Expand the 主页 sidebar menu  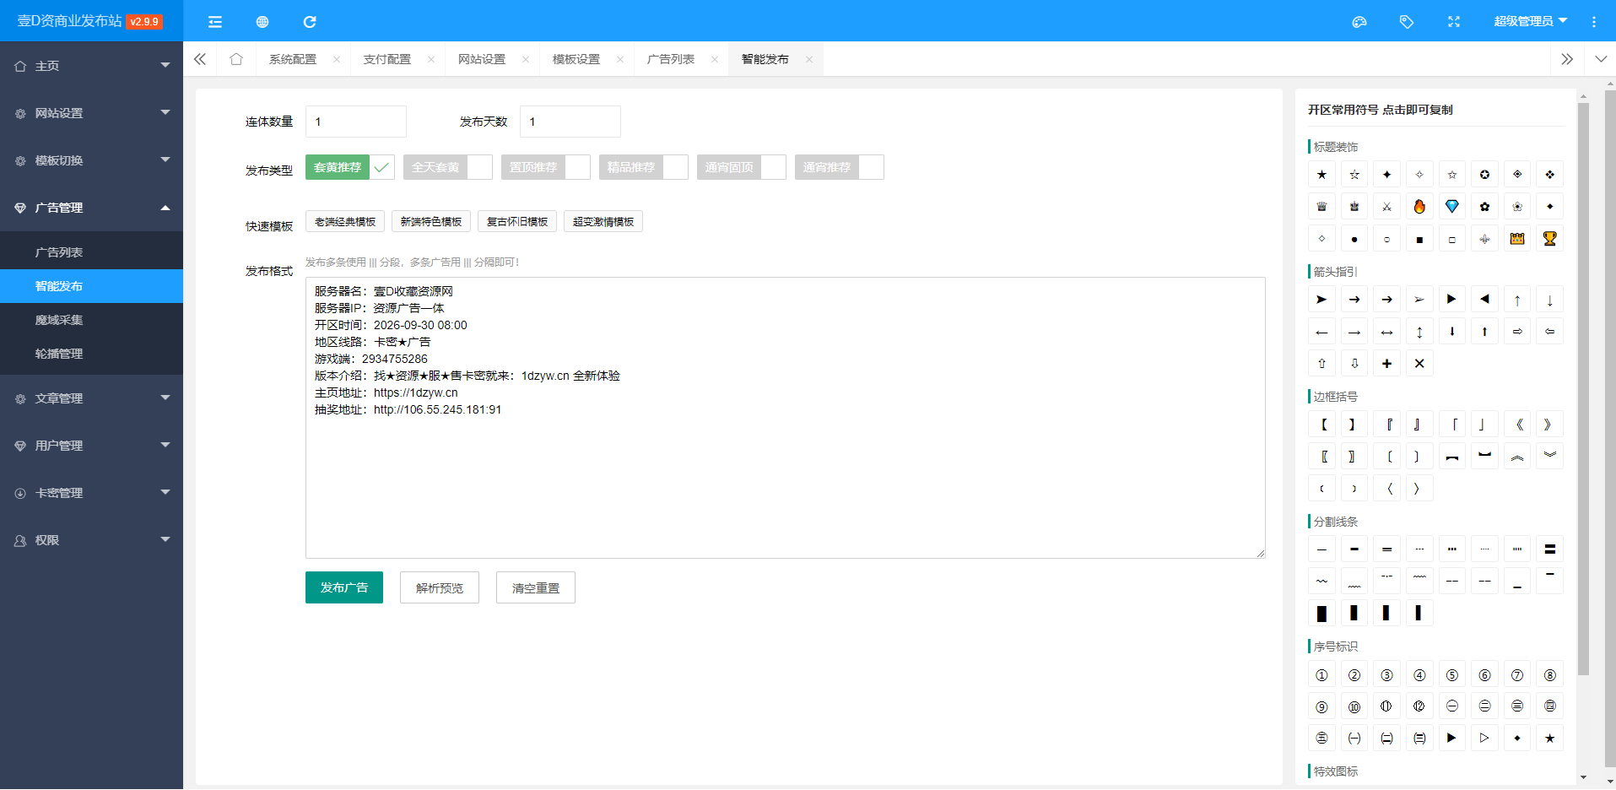coord(91,66)
